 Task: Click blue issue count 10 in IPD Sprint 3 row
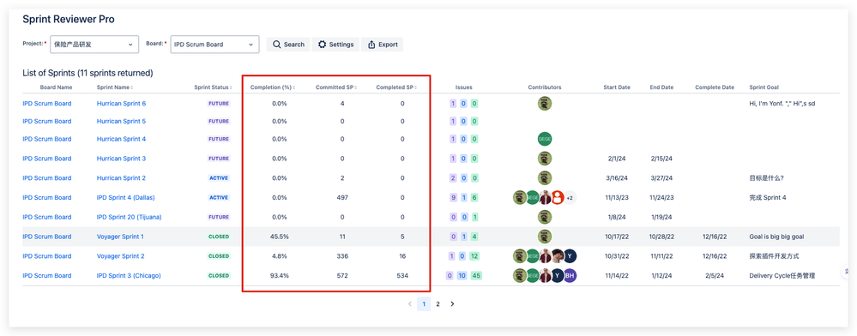(462, 276)
